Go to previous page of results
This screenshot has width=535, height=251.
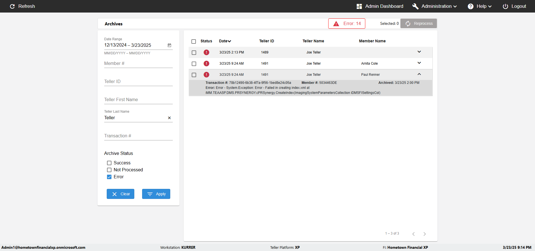click(414, 234)
